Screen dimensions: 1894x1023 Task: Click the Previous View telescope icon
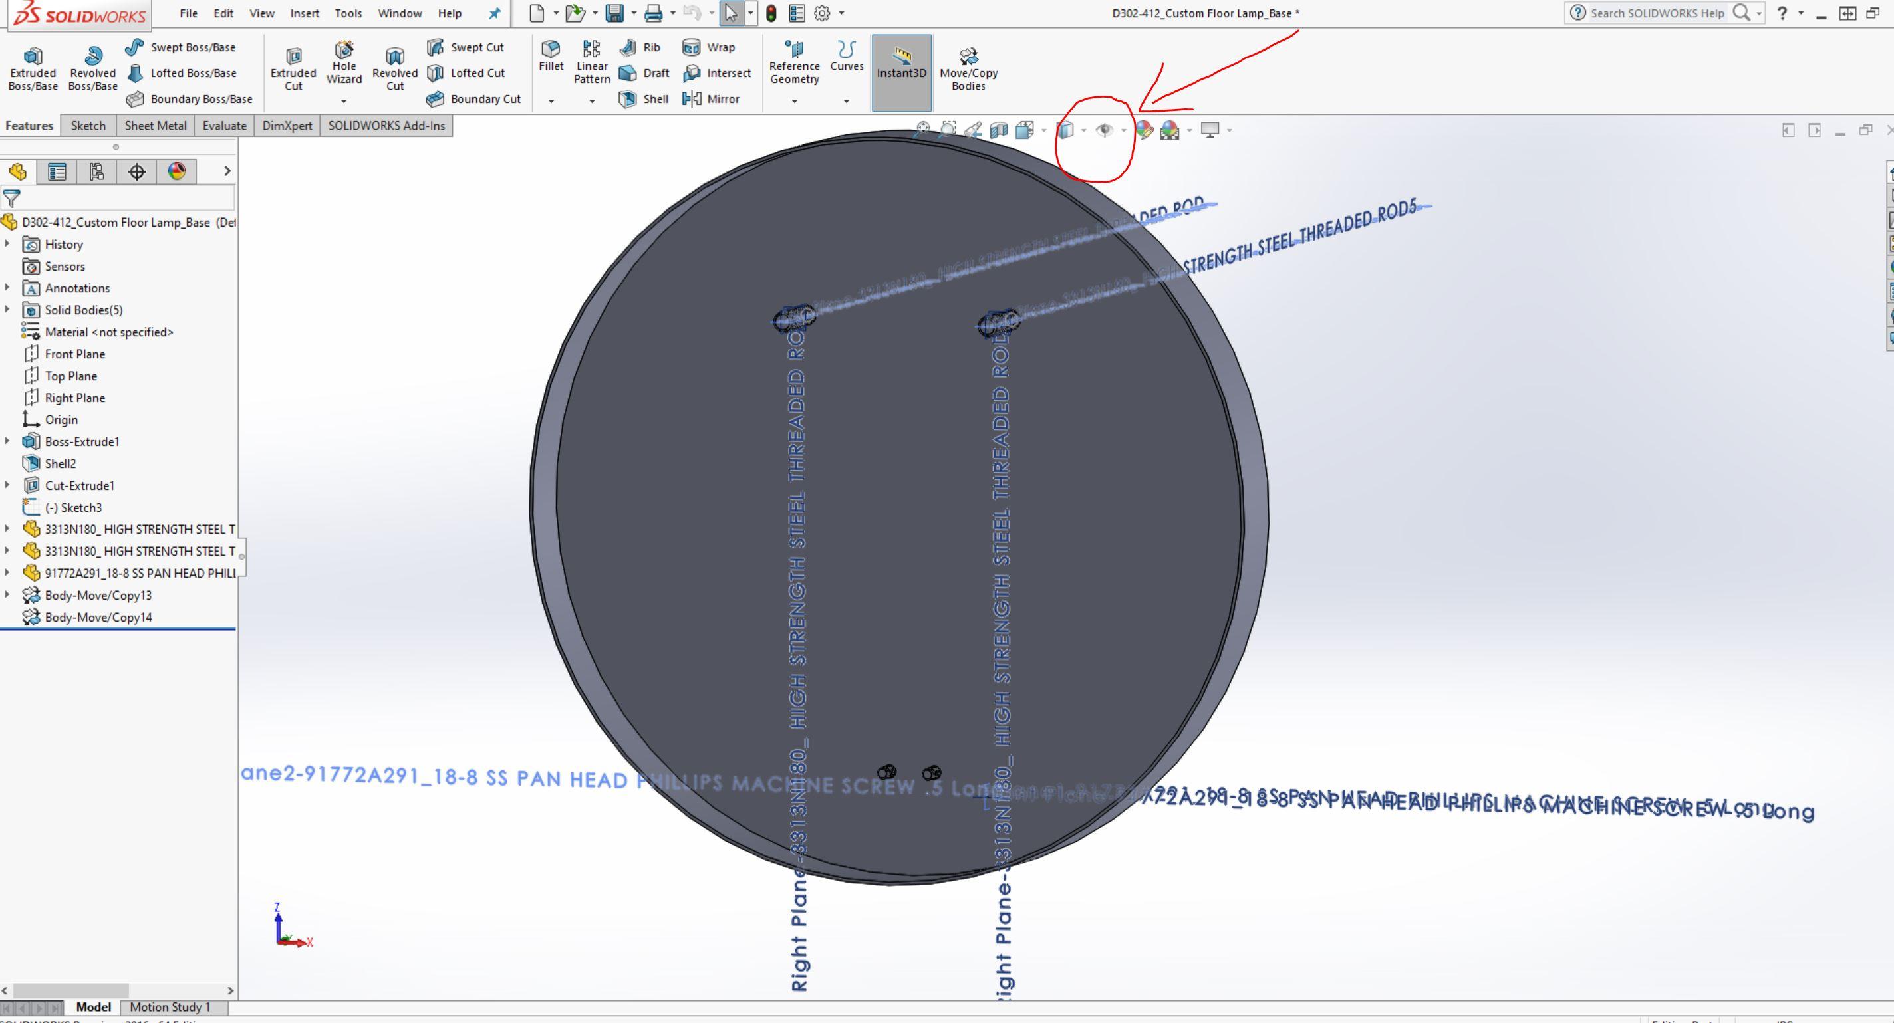973,130
